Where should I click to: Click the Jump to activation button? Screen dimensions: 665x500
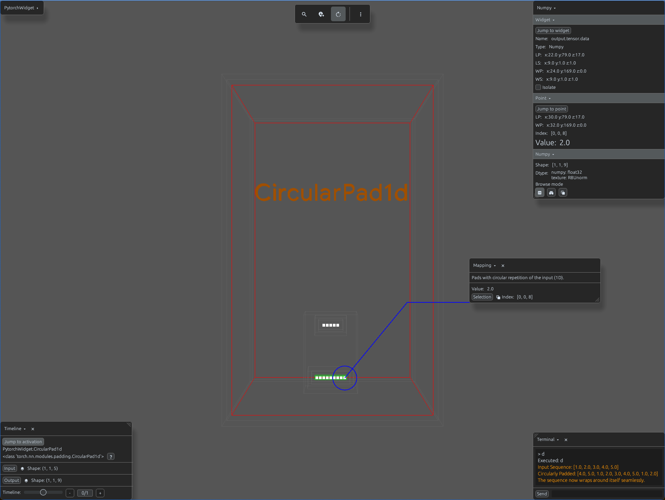23,442
